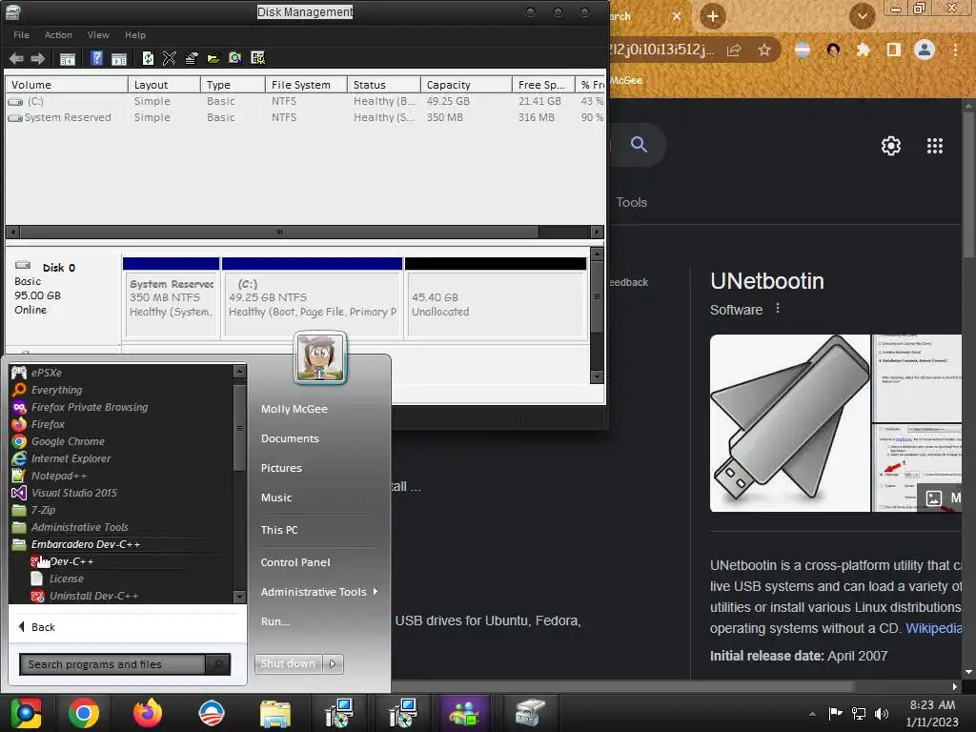Open File Explorer from the taskbar
Screen dimensions: 976x732
(275, 713)
